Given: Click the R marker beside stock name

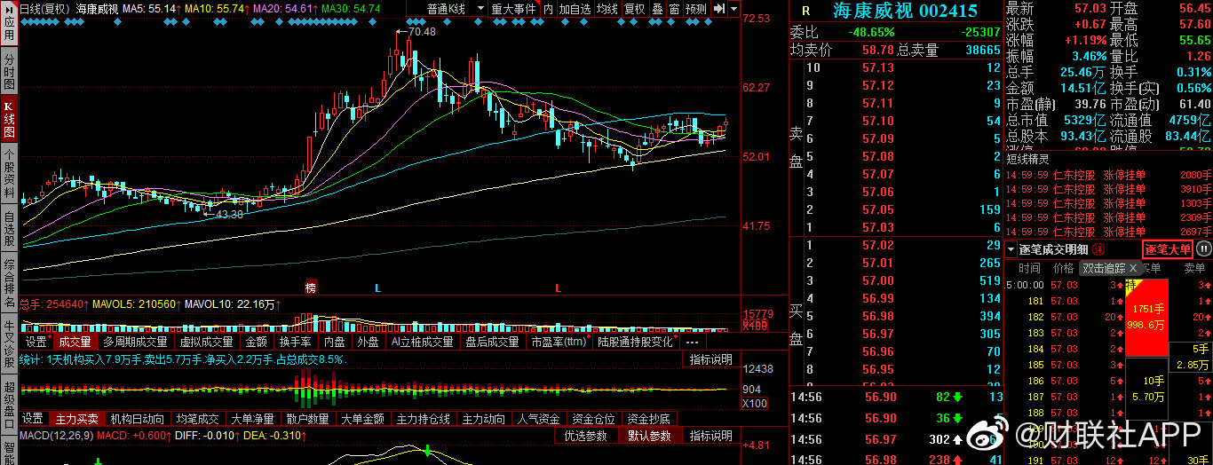Looking at the screenshot, I should [x=805, y=12].
